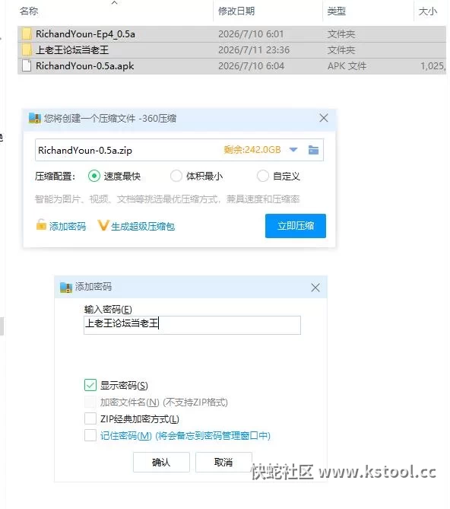Screen dimensions: 450x509
Task: Click the 立即压缩 button
Action: coord(296,226)
